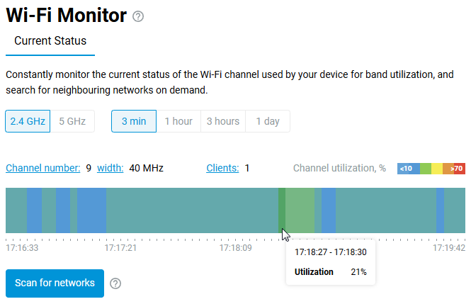The image size is (471, 304).
Task: Open the Channel number link
Action: click(x=43, y=168)
